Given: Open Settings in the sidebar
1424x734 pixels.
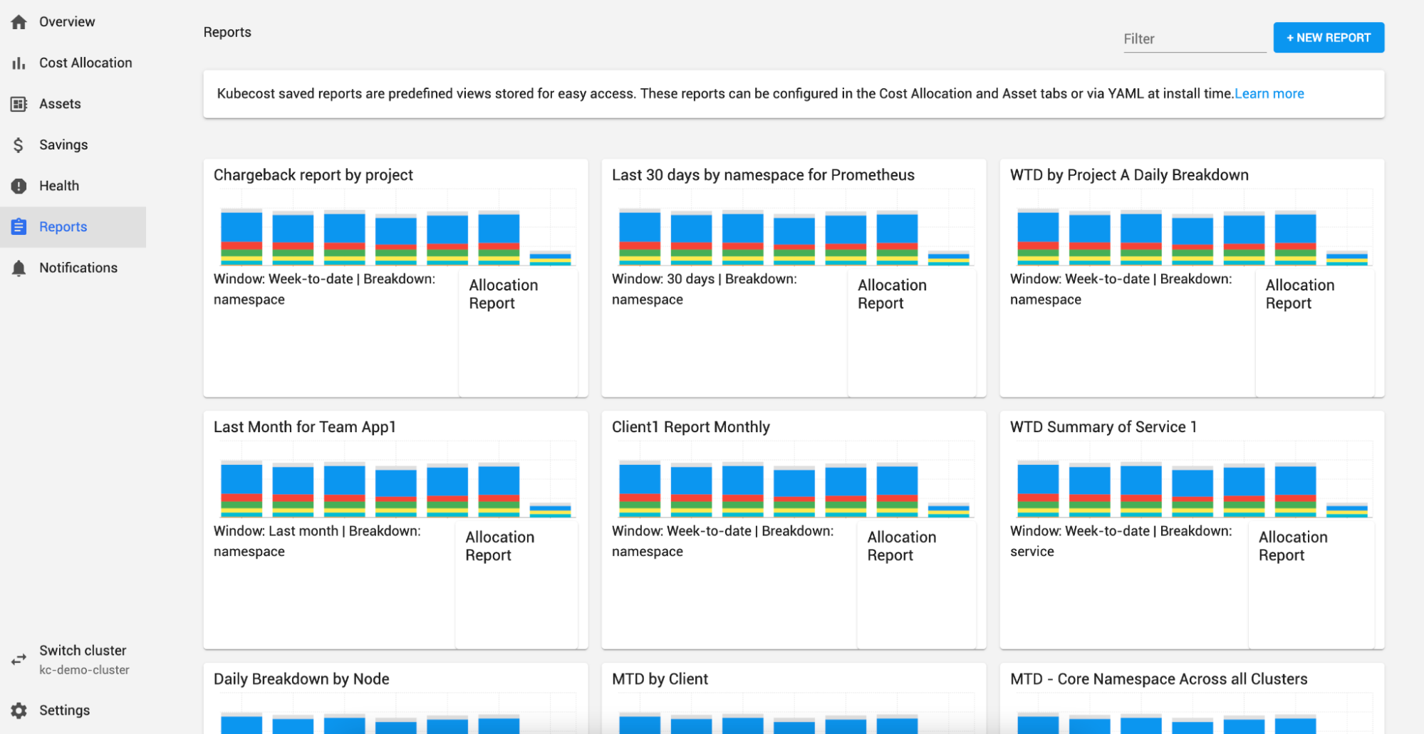Looking at the screenshot, I should pos(64,711).
